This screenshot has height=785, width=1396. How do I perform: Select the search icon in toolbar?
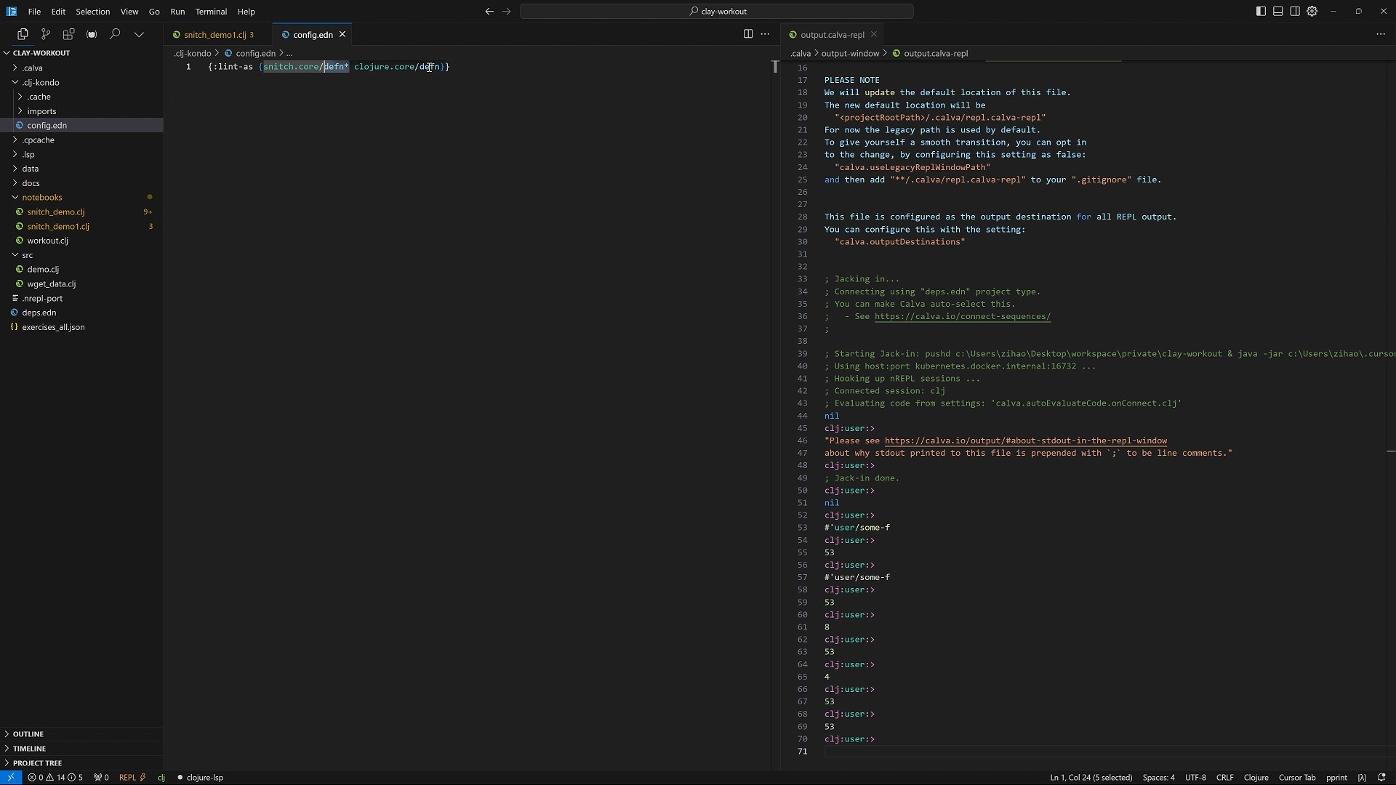[114, 33]
